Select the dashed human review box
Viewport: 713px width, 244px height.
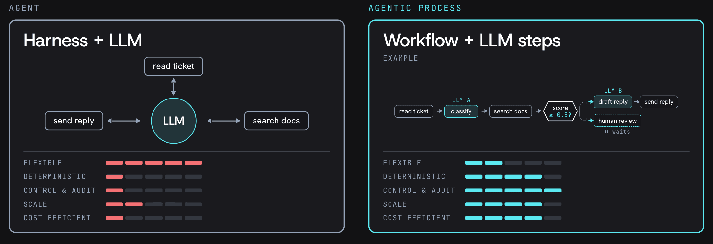pos(617,121)
